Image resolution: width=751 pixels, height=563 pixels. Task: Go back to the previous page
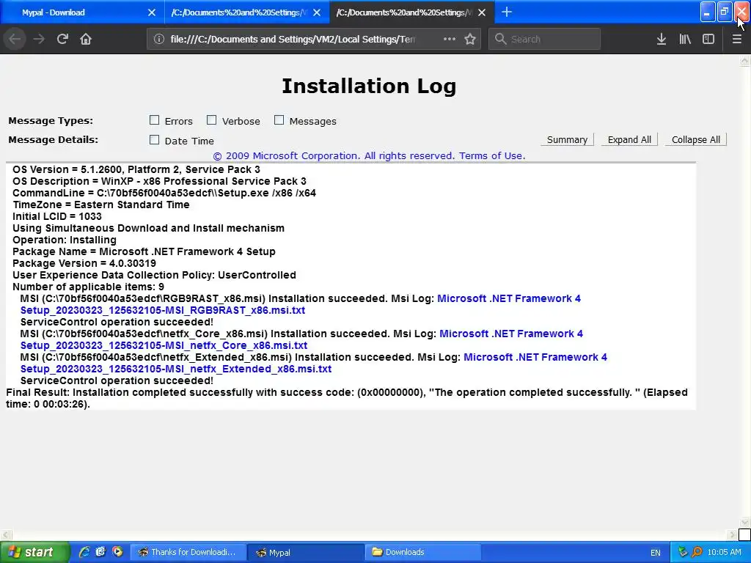pyautogui.click(x=15, y=39)
